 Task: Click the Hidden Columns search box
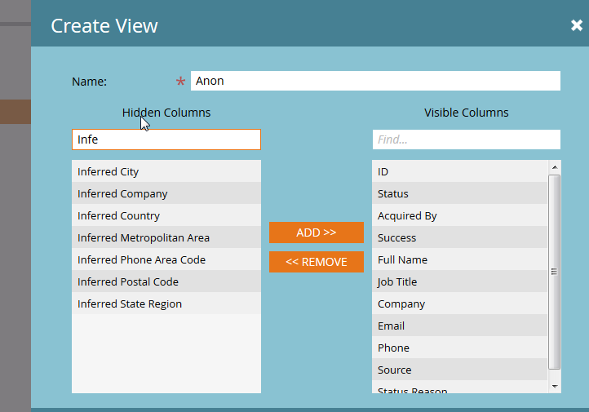click(x=166, y=140)
